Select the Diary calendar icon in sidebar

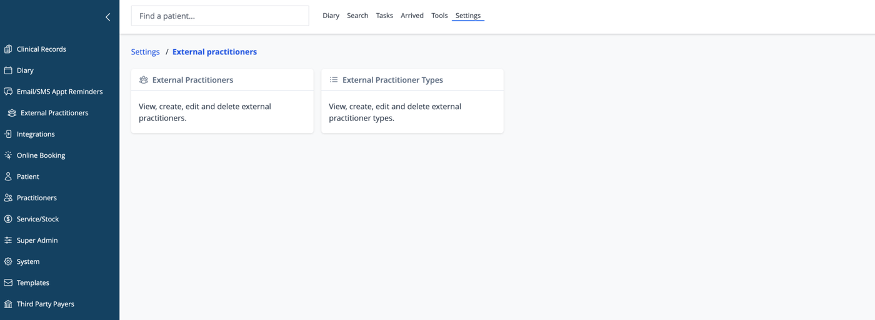tap(8, 70)
